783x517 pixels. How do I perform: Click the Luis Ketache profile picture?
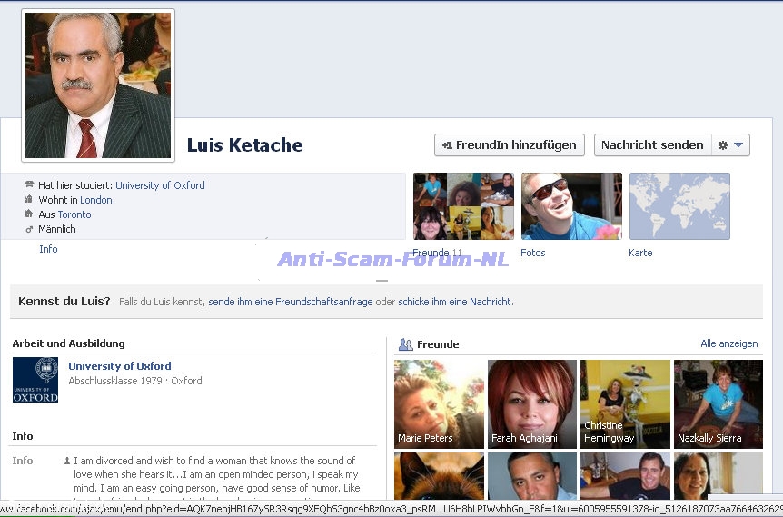pyautogui.click(x=98, y=85)
